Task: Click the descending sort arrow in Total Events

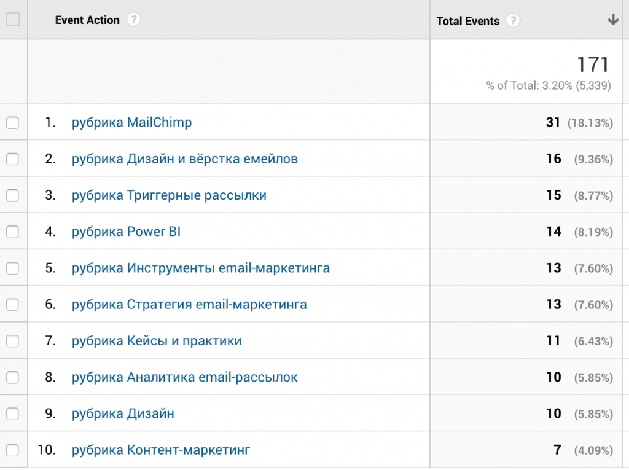Action: point(612,20)
